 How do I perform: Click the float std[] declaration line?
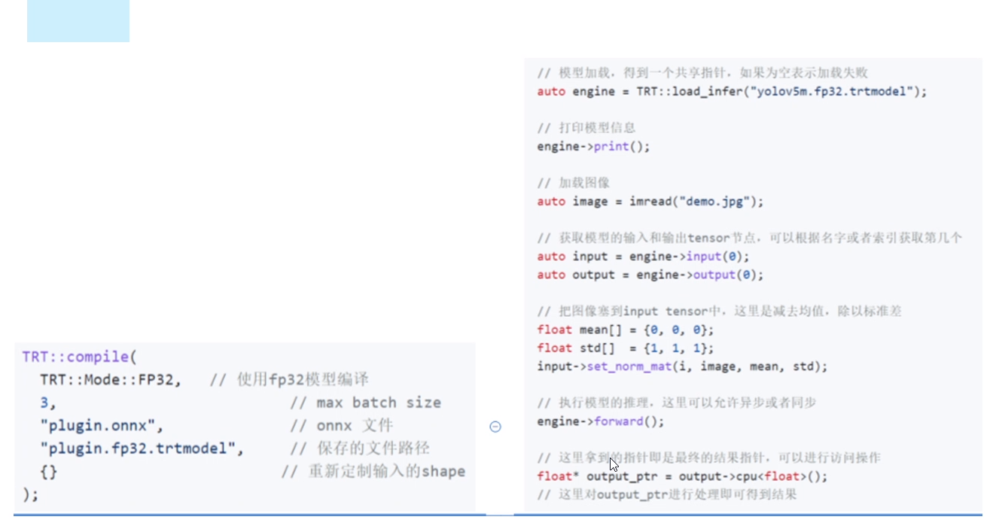[x=626, y=348]
